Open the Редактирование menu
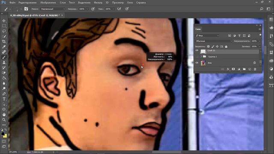Screen dimensions: 274x154 point(27,3)
